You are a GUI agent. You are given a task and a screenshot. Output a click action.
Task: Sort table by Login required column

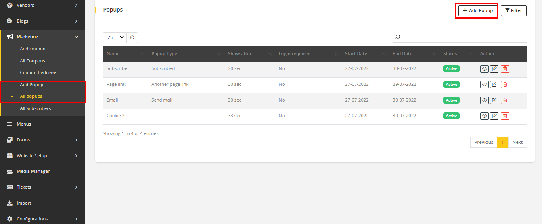(308, 54)
